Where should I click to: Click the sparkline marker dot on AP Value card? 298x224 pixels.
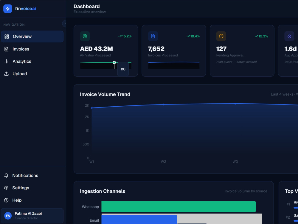pyautogui.click(x=114, y=62)
